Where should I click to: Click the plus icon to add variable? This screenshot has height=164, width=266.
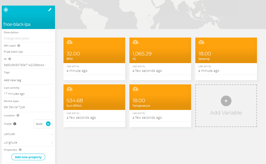pyautogui.click(x=226, y=101)
